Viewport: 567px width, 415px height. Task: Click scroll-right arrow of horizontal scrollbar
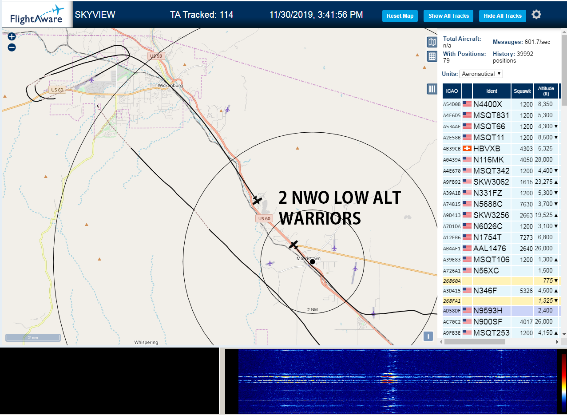(x=558, y=342)
